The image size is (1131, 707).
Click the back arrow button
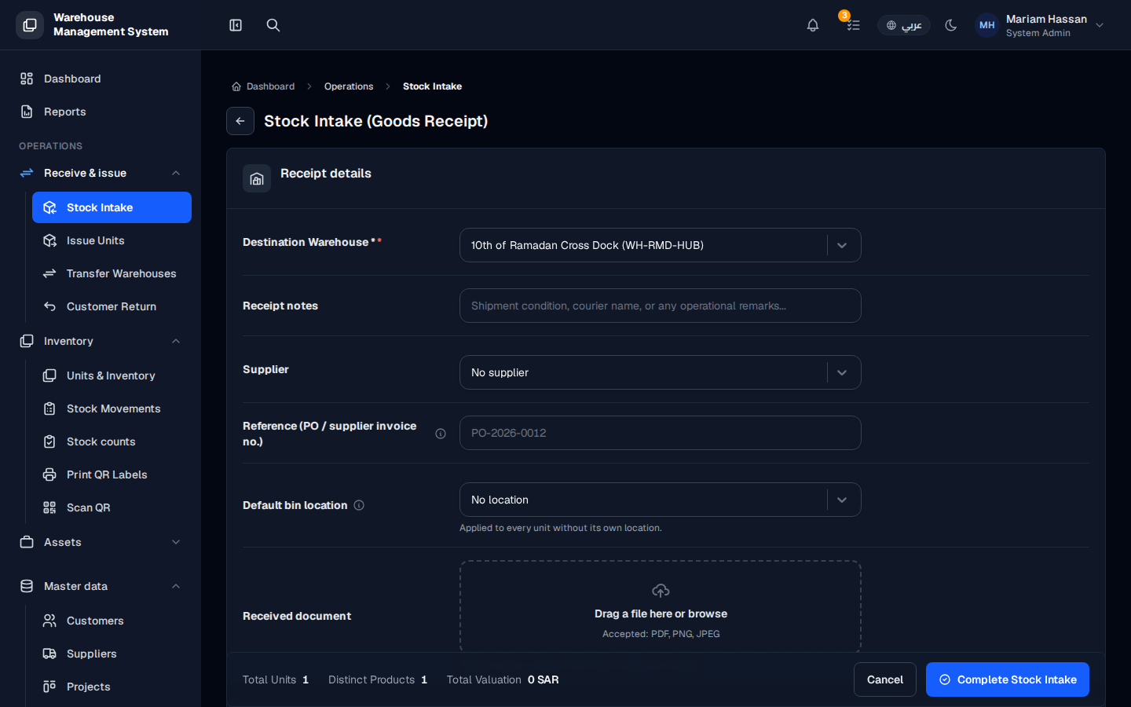click(240, 121)
